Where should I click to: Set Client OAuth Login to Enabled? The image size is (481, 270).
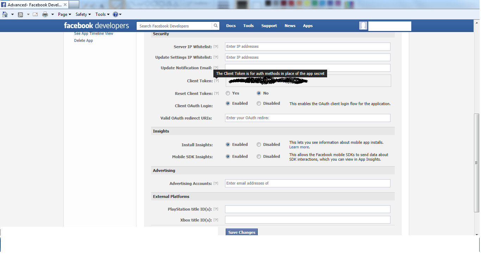point(228,103)
